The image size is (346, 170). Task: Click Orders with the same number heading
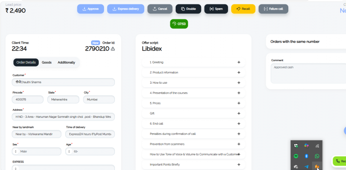pos(295,42)
